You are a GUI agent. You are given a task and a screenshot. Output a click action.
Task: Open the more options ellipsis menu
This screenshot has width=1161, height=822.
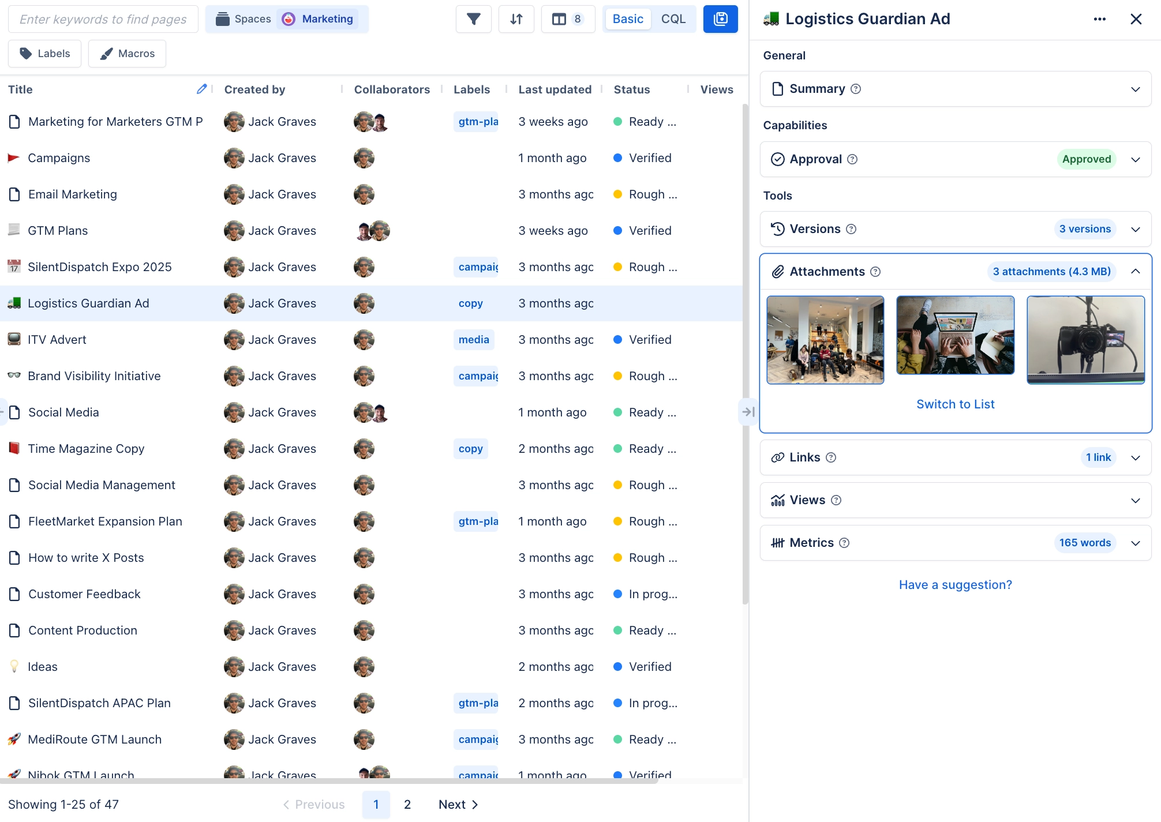point(1099,18)
